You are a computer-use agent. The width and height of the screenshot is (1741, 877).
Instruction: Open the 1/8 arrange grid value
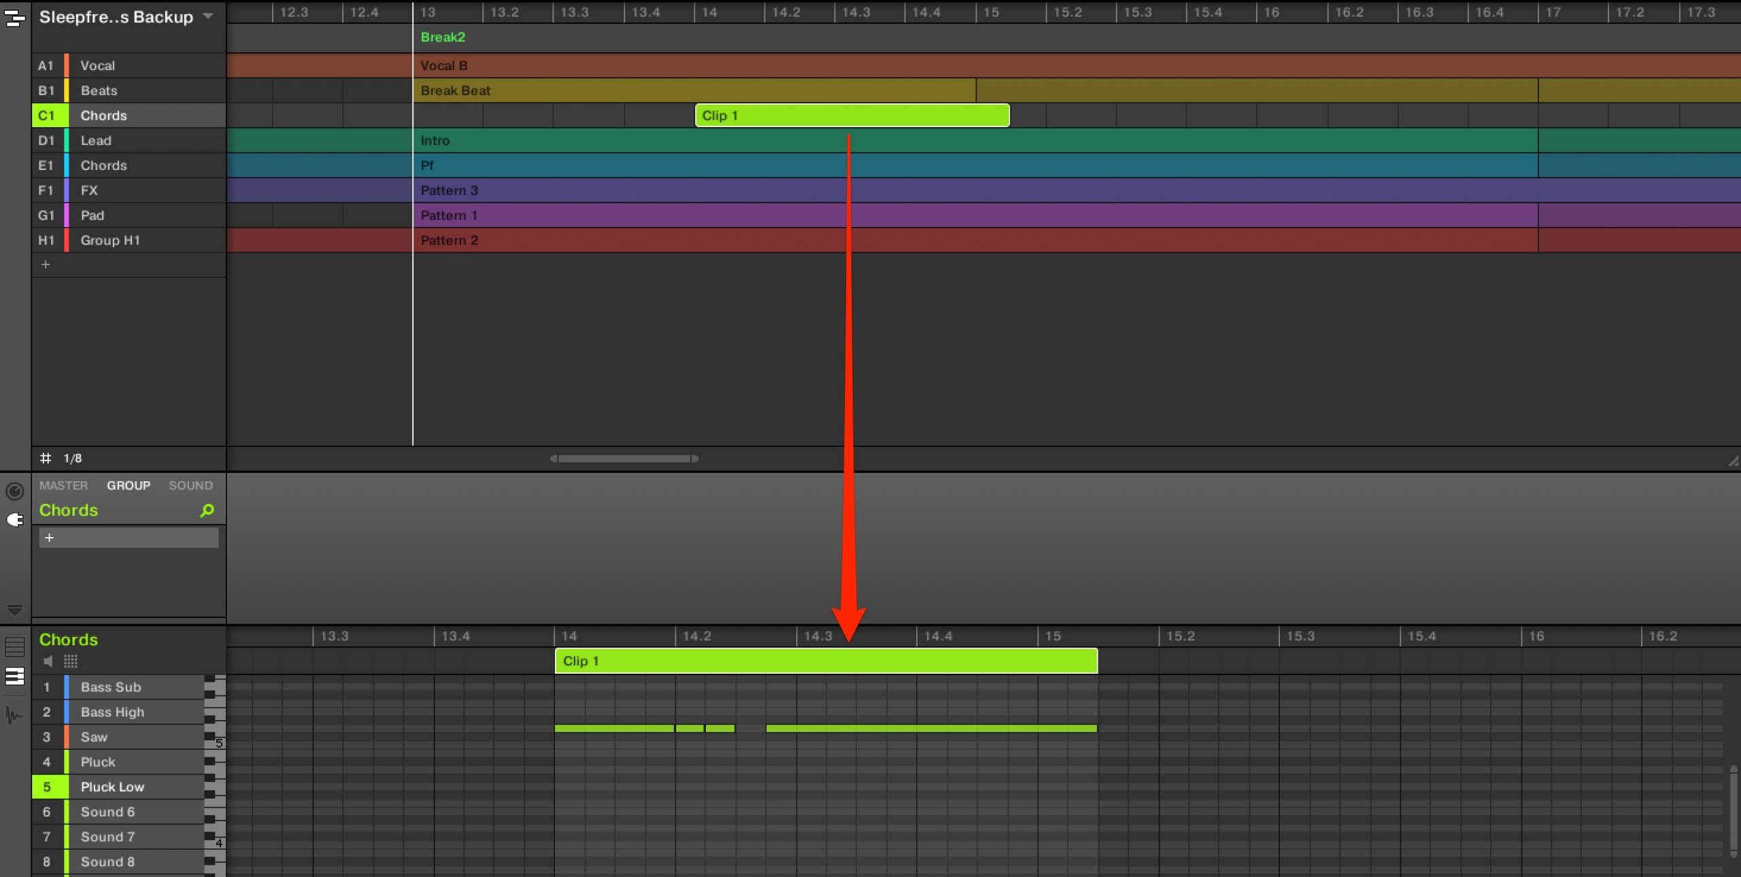click(73, 458)
